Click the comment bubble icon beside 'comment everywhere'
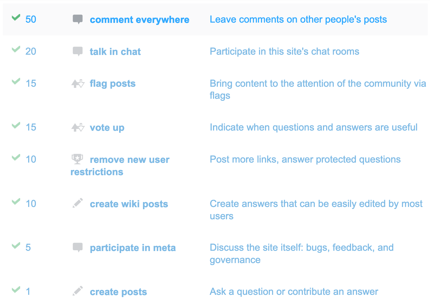 (x=78, y=19)
